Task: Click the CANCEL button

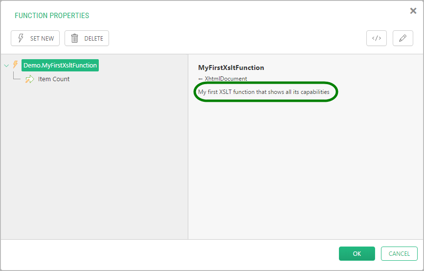Action: [x=399, y=253]
